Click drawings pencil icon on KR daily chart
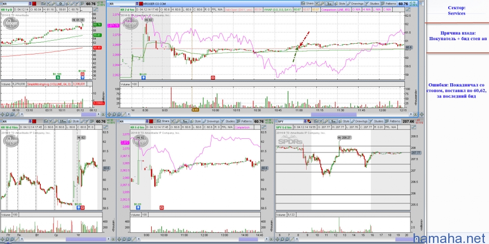This screenshot has width=489, height=244. pyautogui.click(x=72, y=4)
